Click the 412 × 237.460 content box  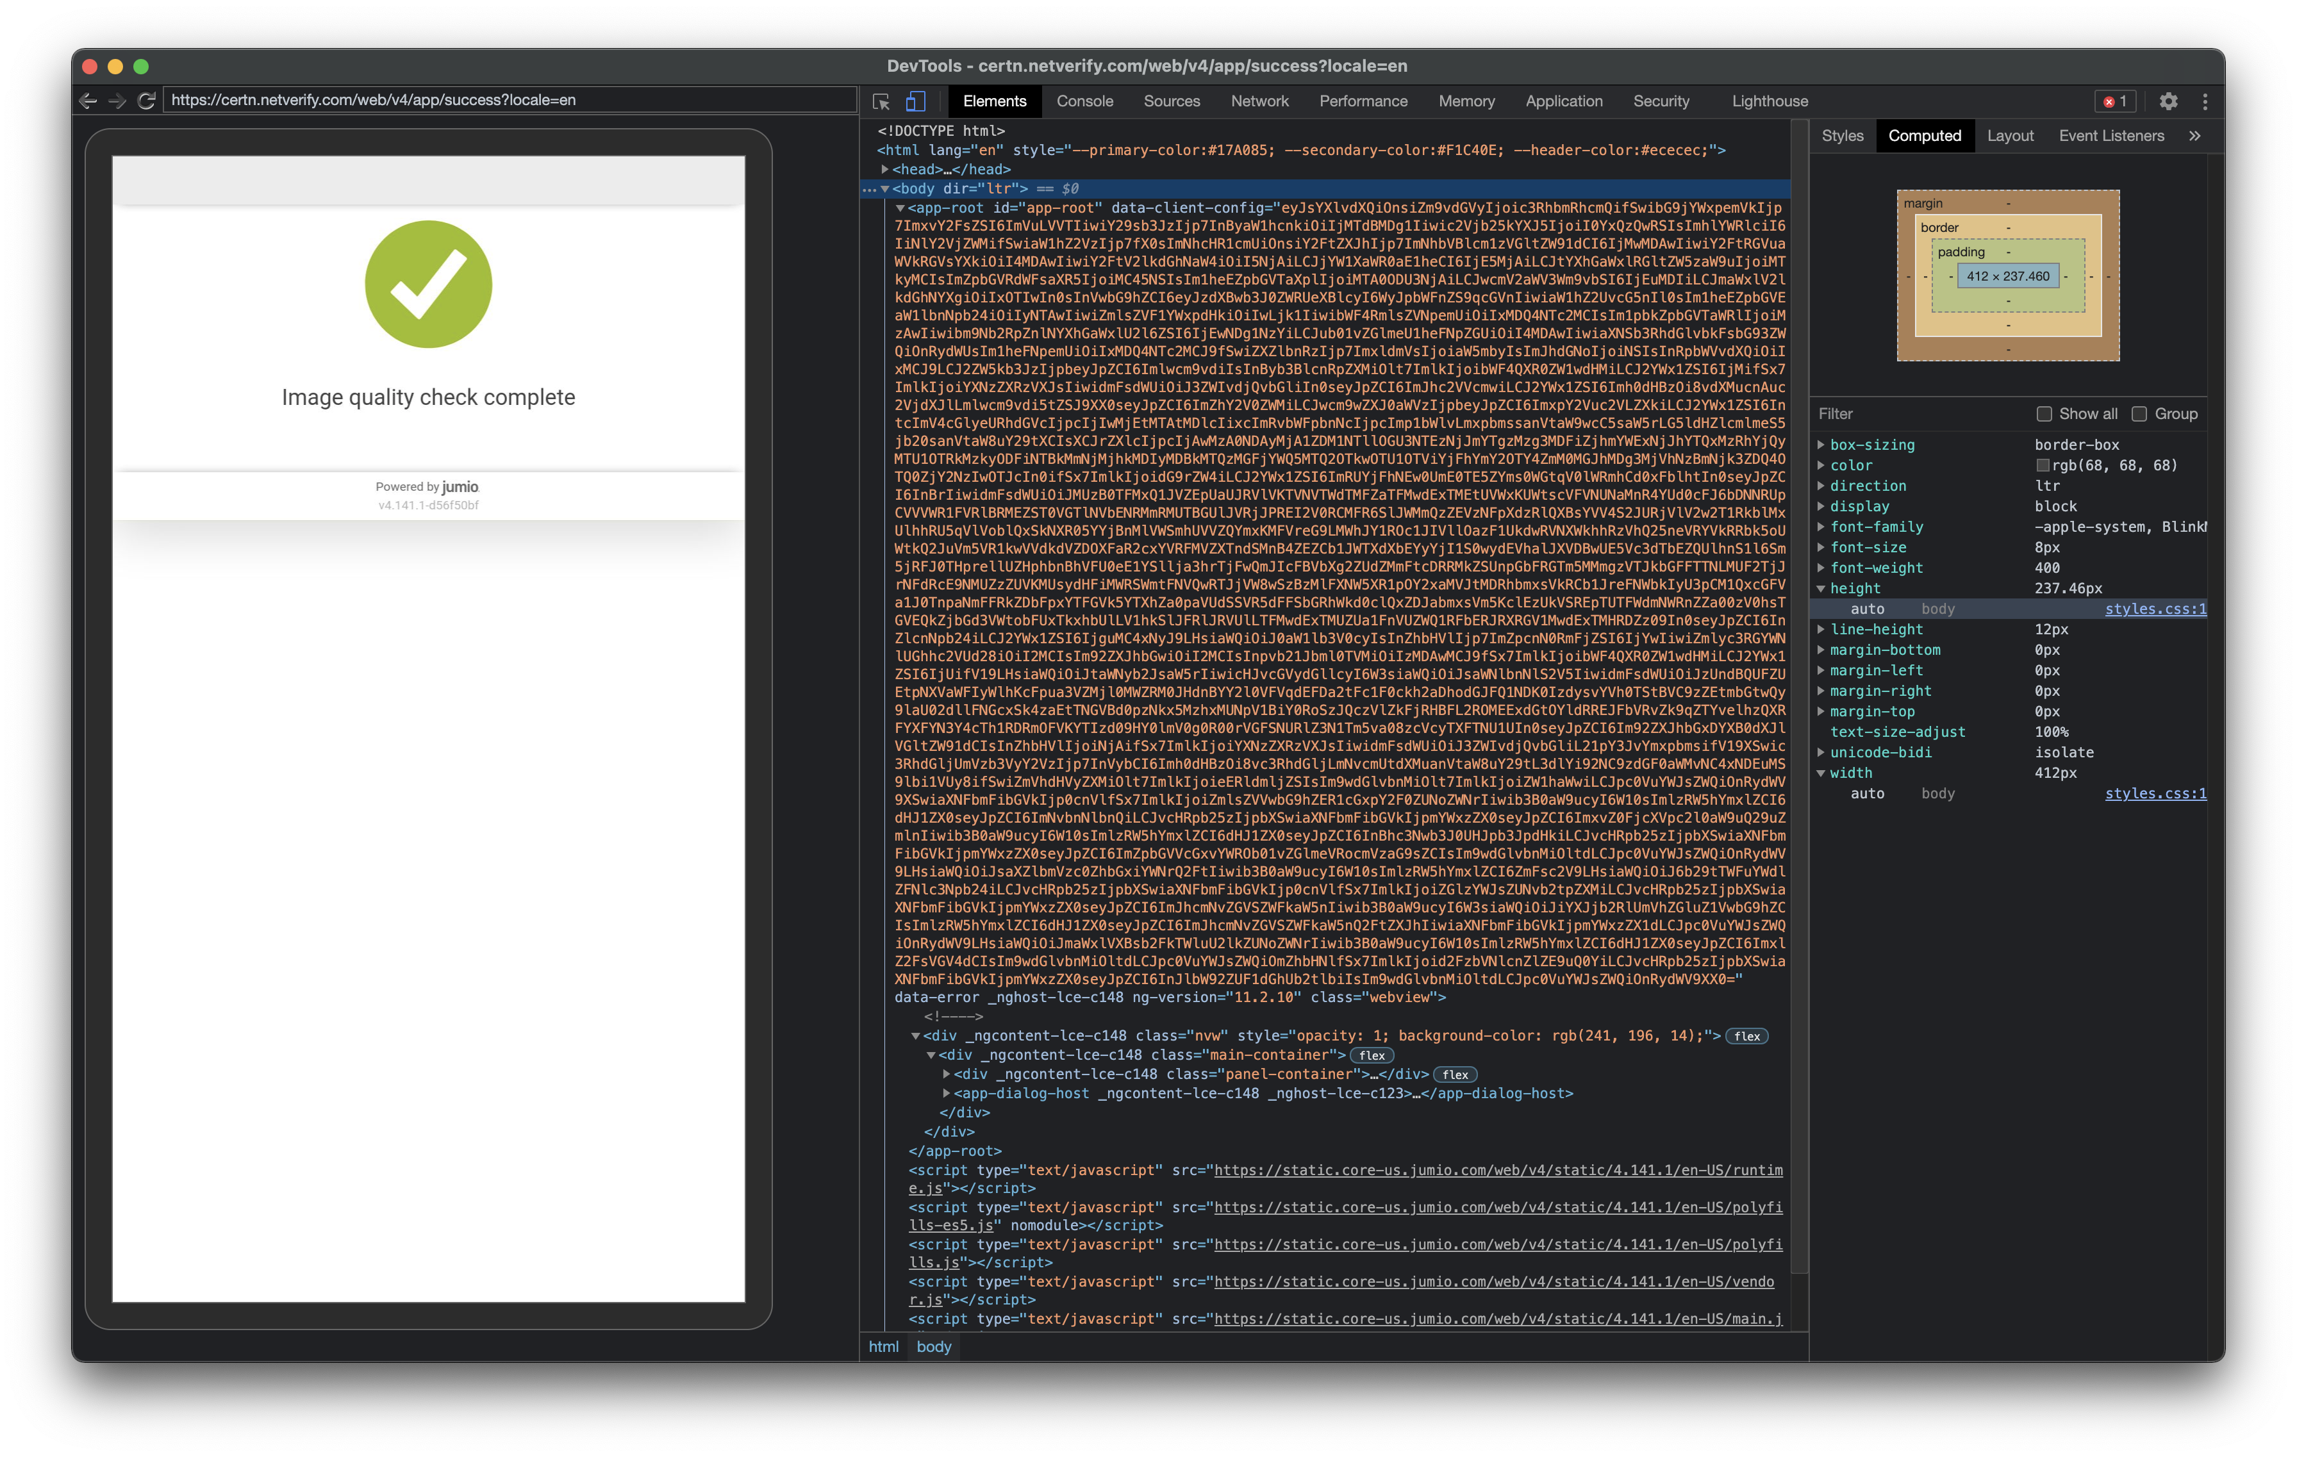pyautogui.click(x=2008, y=277)
